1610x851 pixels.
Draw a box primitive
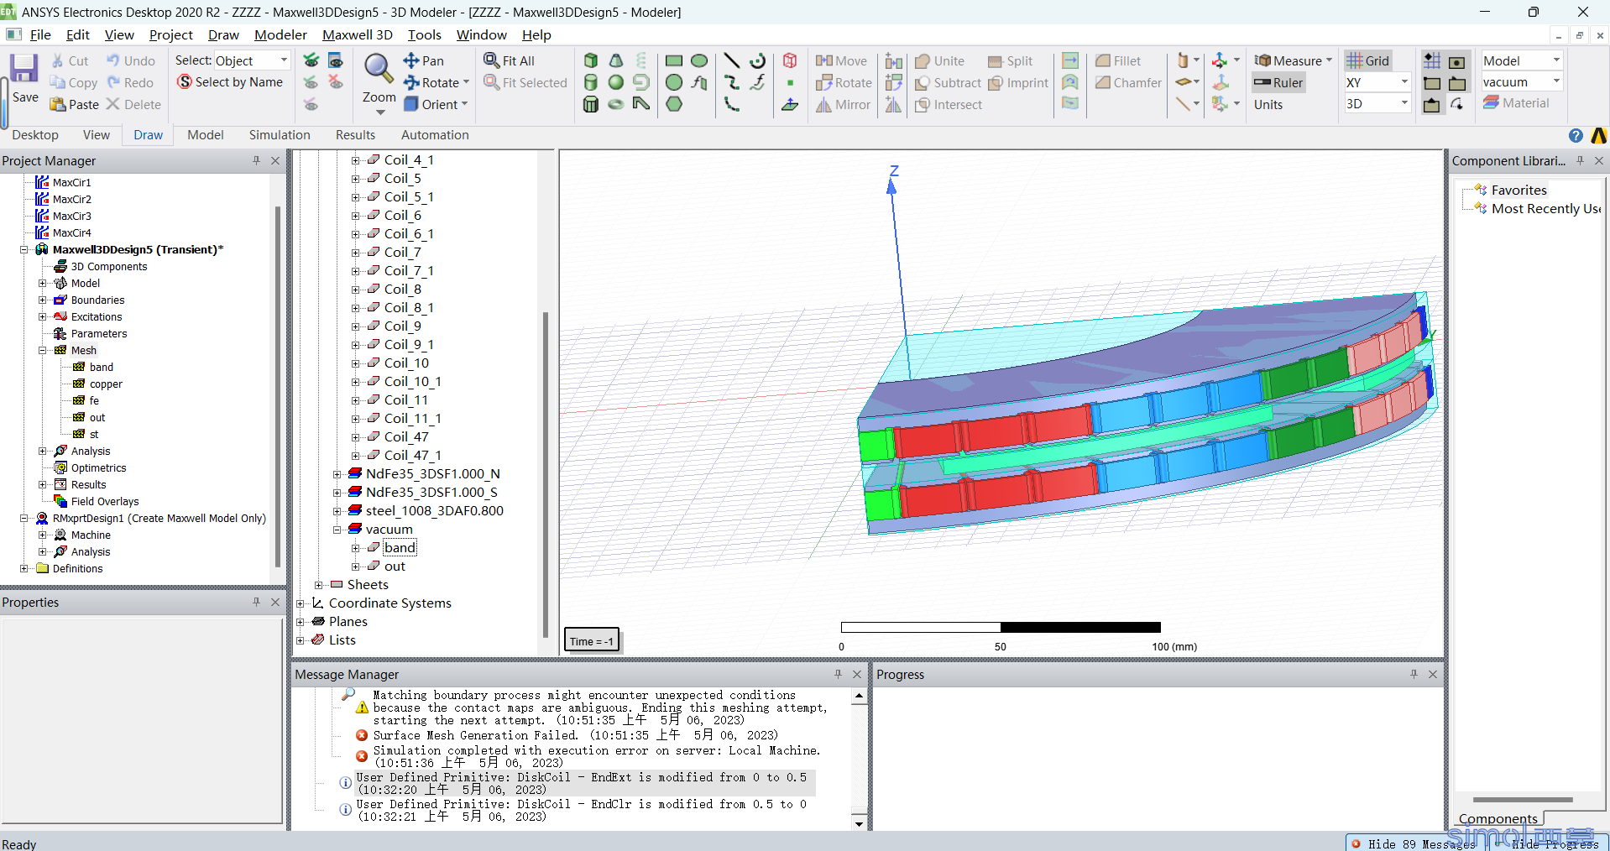pyautogui.click(x=591, y=60)
